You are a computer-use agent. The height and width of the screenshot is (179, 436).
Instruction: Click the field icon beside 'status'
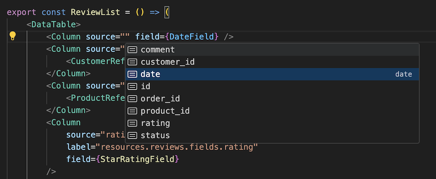(132, 135)
